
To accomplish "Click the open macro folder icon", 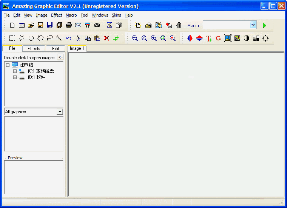I will point(148,25).
